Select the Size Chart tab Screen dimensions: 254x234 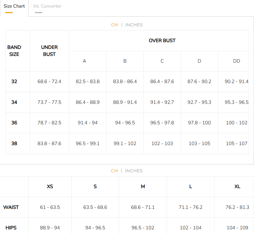pyautogui.click(x=14, y=6)
